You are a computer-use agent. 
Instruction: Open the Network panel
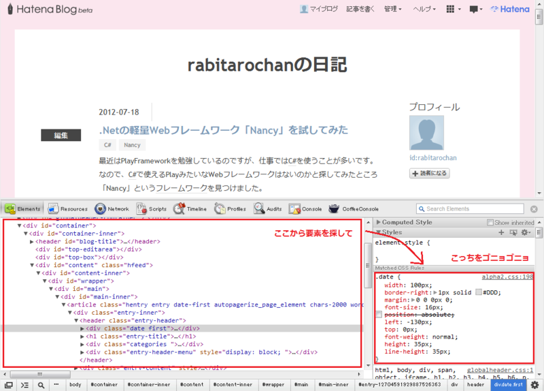(112, 209)
